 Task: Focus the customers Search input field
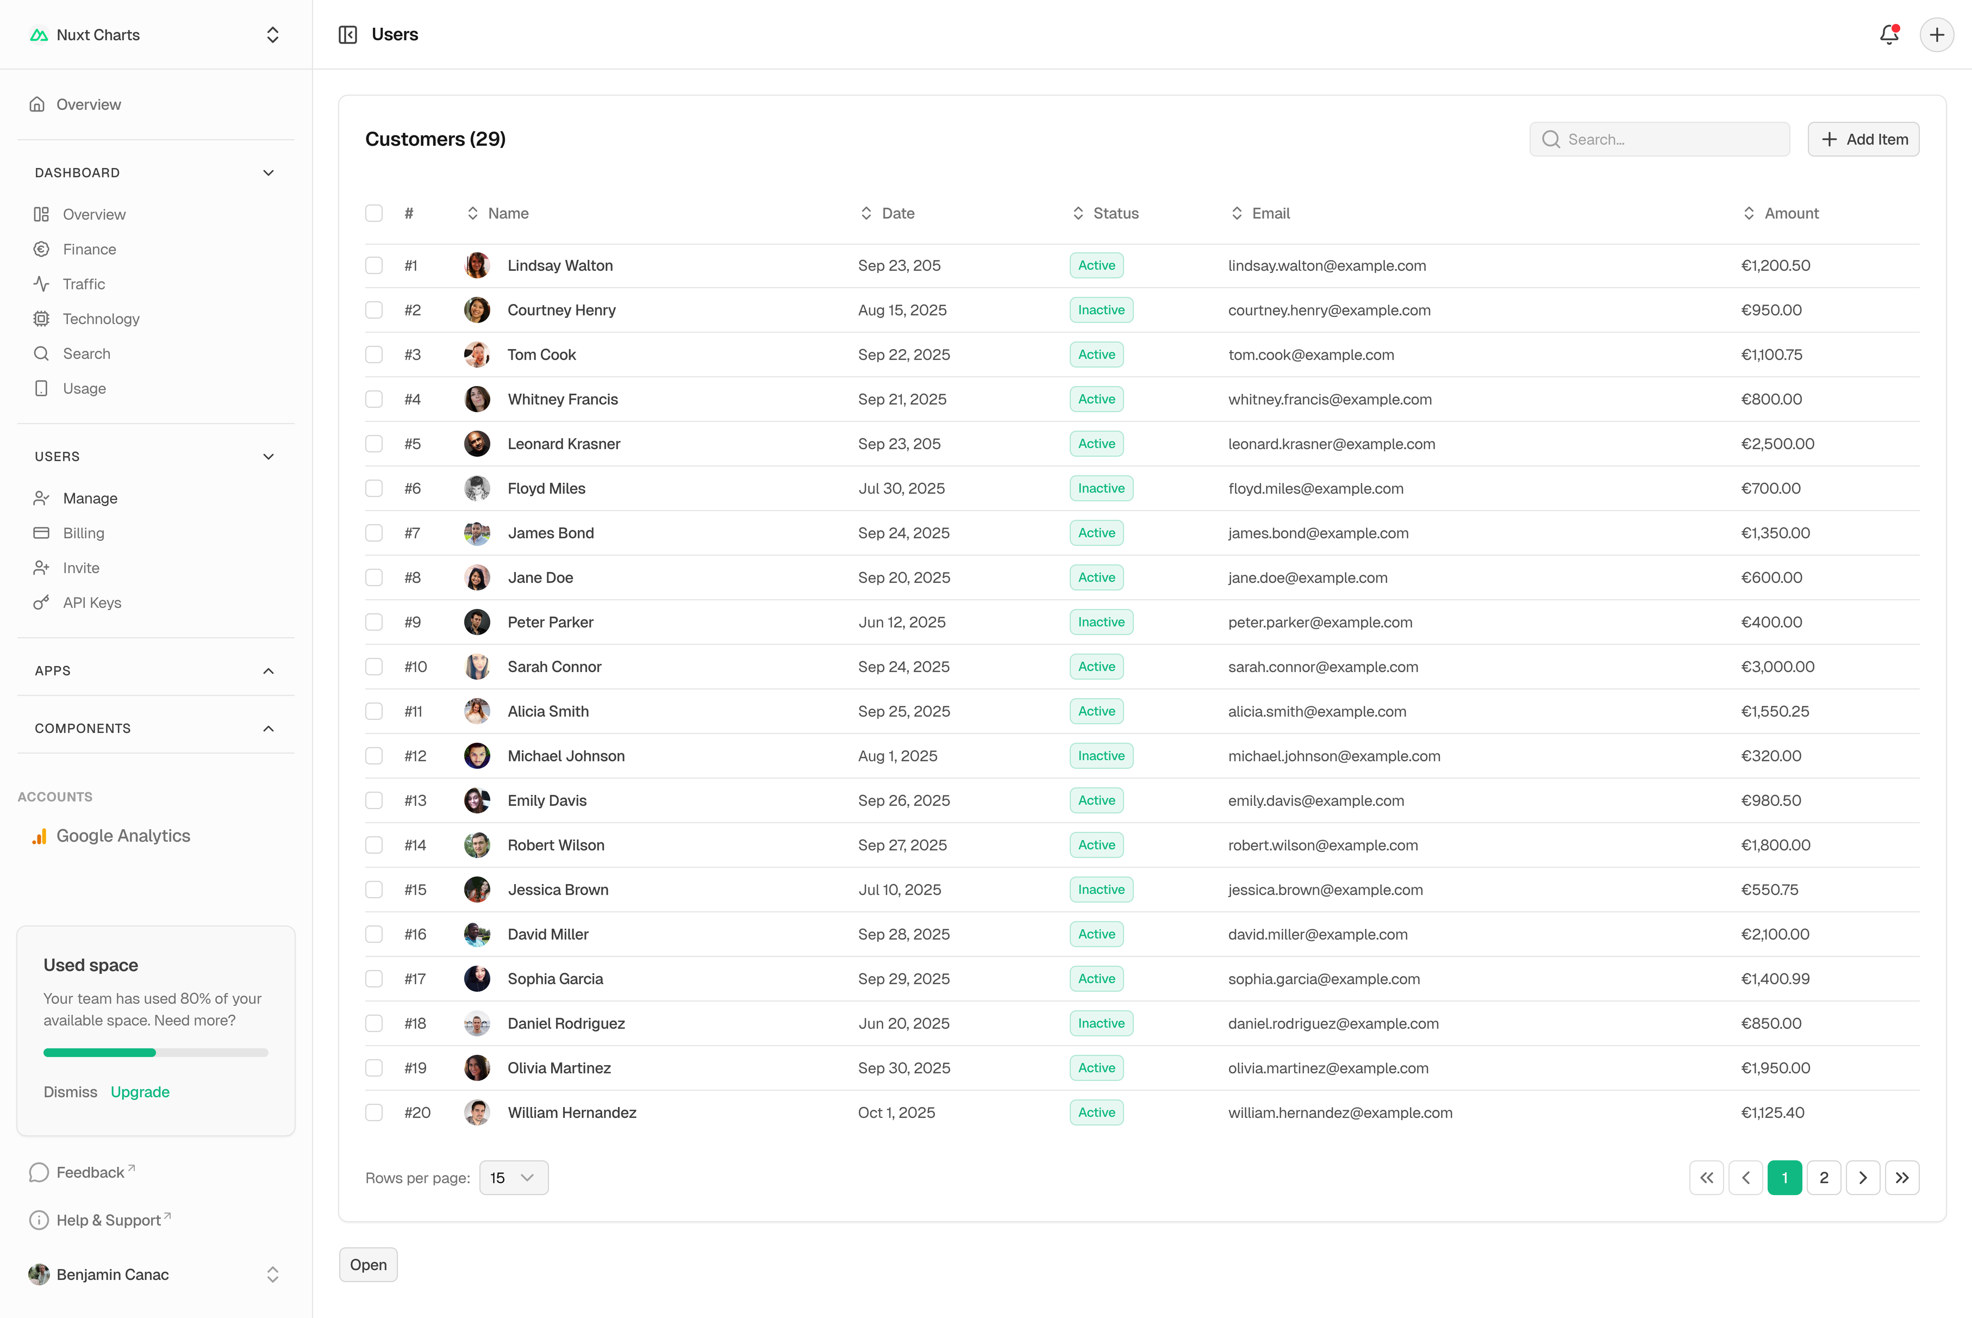pos(1672,140)
